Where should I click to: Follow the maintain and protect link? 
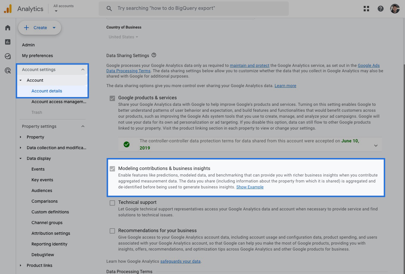click(x=250, y=65)
